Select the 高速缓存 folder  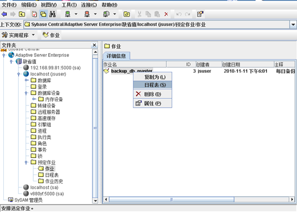pos(43,118)
